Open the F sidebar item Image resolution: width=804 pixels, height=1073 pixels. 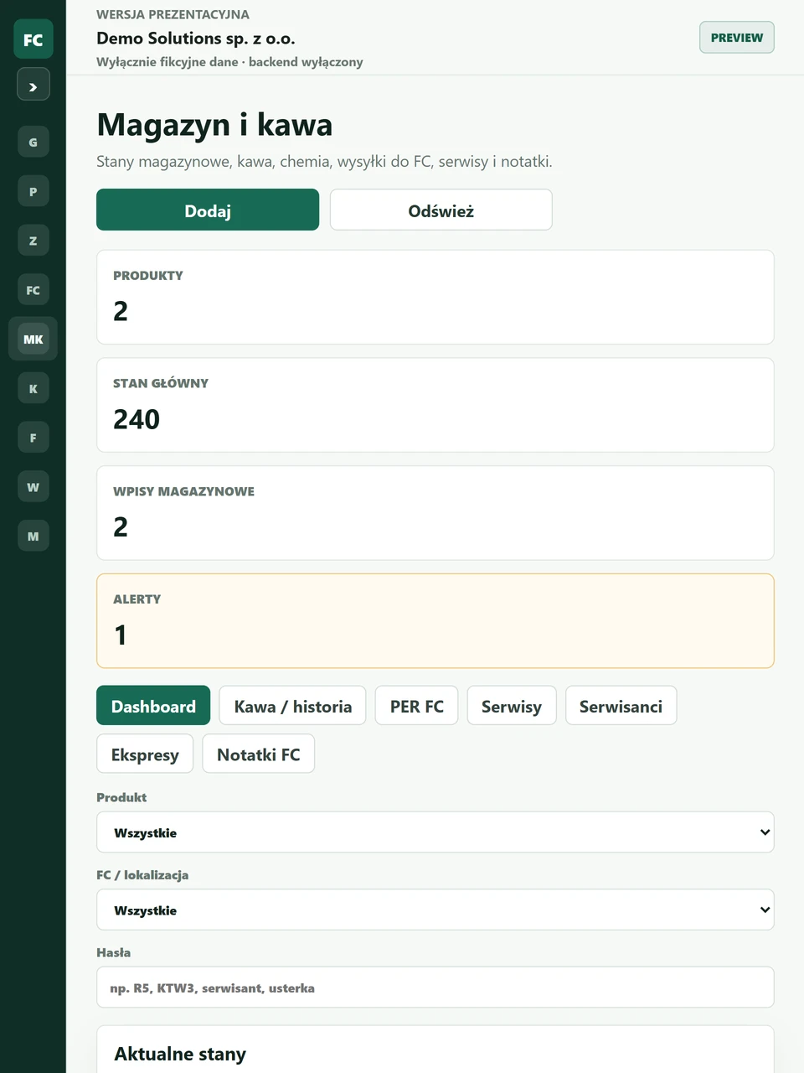(x=33, y=438)
